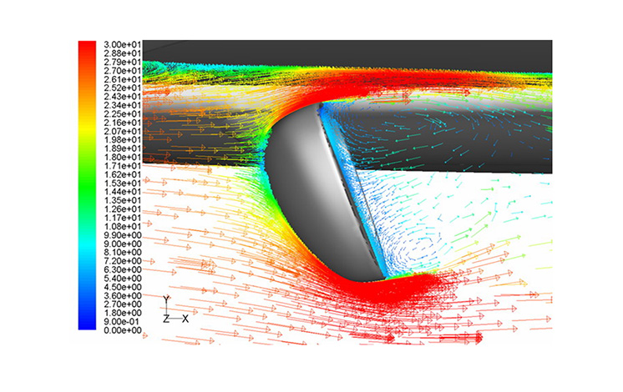Screen dimensions: 623x392
Task: Click the legend value 3.00e+01
Action: pyautogui.click(x=123, y=44)
